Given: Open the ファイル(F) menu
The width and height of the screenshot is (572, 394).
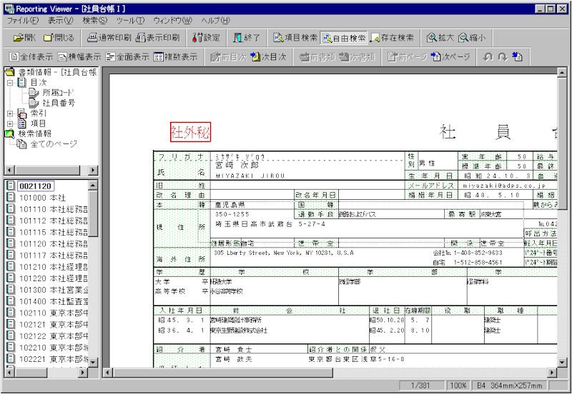Looking at the screenshot, I should (x=23, y=21).
